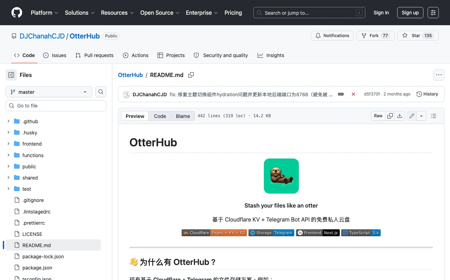Image resolution: width=450 pixels, height=280 pixels.
Task: Edit the file with the pencil icon
Action: pos(412,116)
